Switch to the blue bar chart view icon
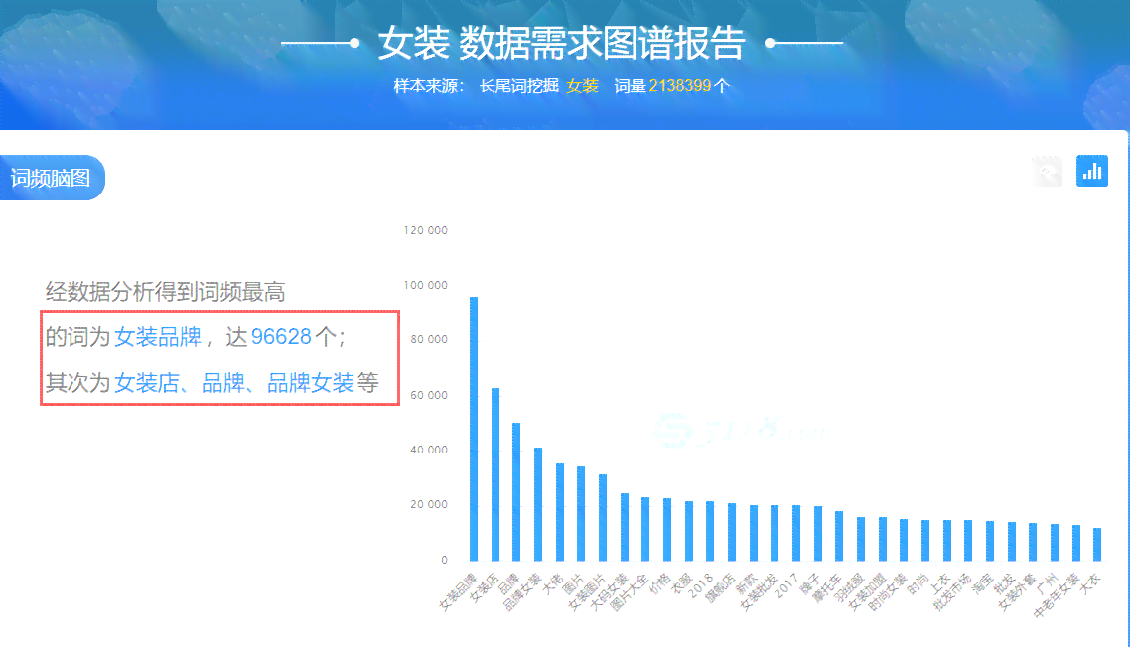Screen dimensions: 1130x647 click(x=1092, y=171)
